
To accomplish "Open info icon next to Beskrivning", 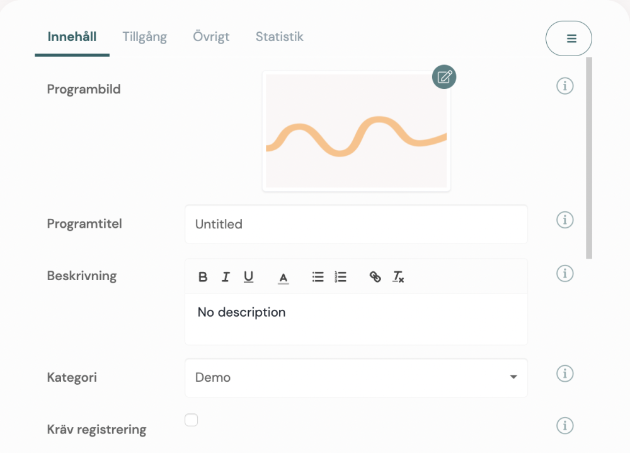I will [565, 273].
